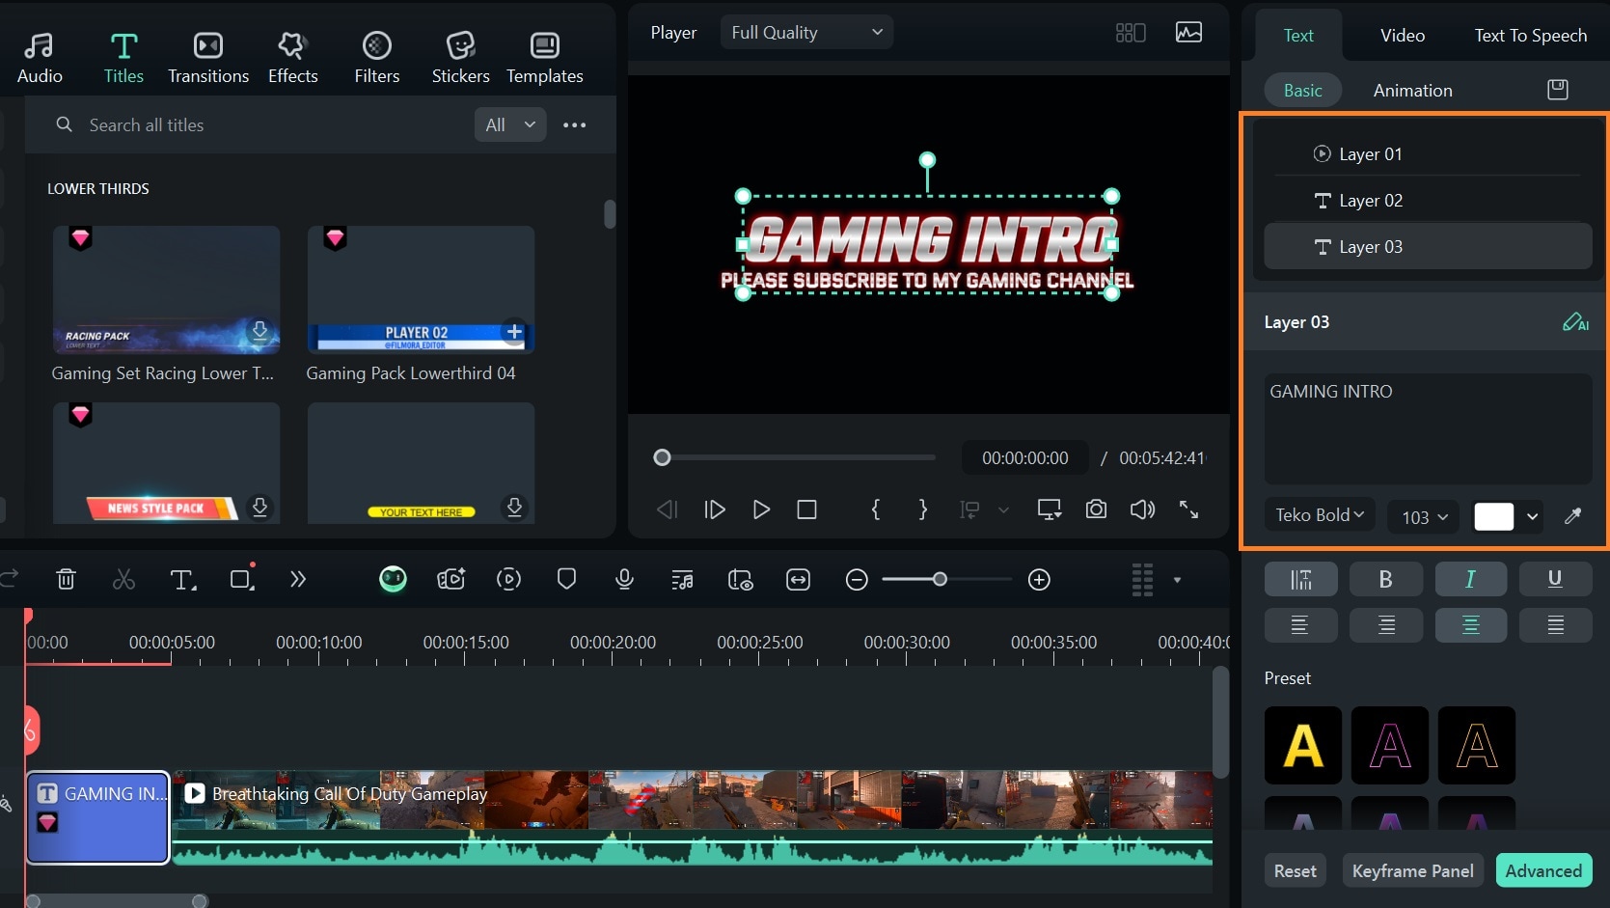Open the All category filter dropdown

[x=510, y=124]
